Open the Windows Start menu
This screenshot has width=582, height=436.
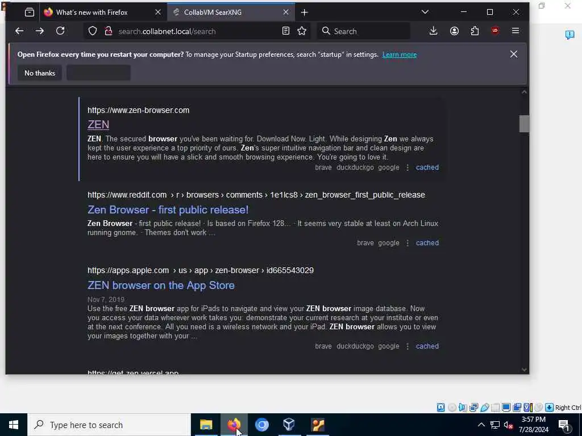14,425
